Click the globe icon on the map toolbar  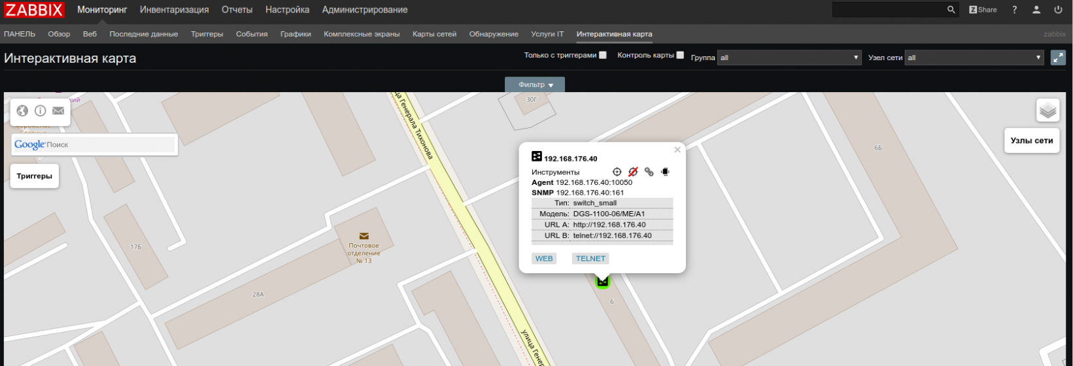coord(22,111)
